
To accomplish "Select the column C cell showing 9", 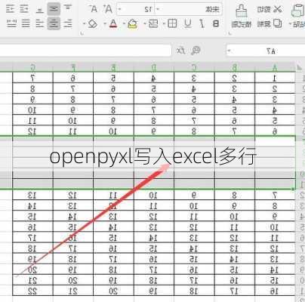I will point(194,195).
